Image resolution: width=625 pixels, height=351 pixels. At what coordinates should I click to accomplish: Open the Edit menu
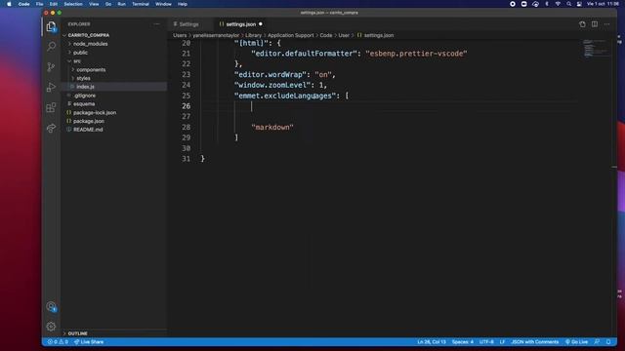click(54, 4)
